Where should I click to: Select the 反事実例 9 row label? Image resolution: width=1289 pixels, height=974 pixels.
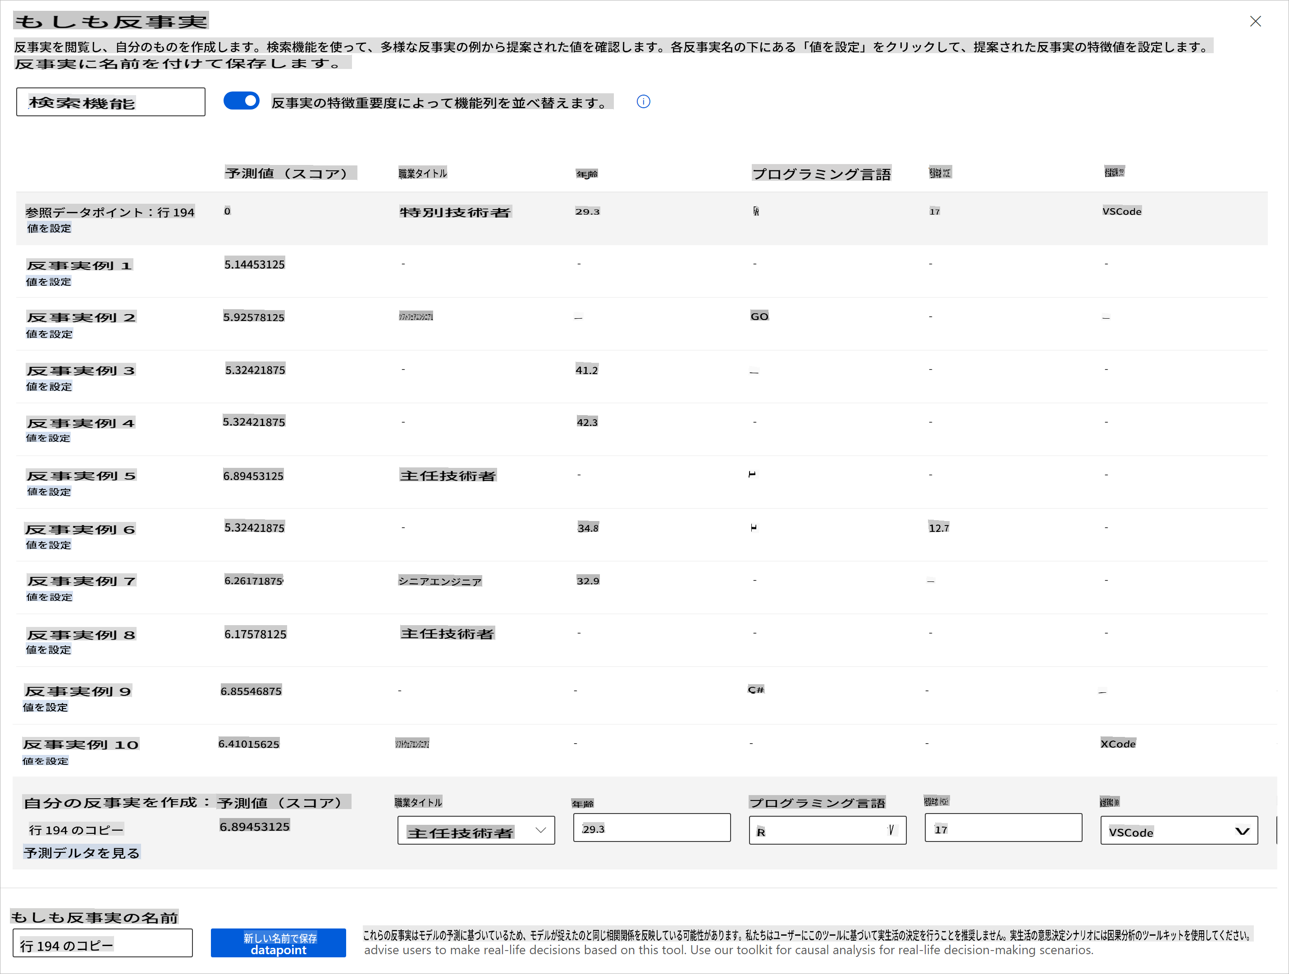pos(78,691)
